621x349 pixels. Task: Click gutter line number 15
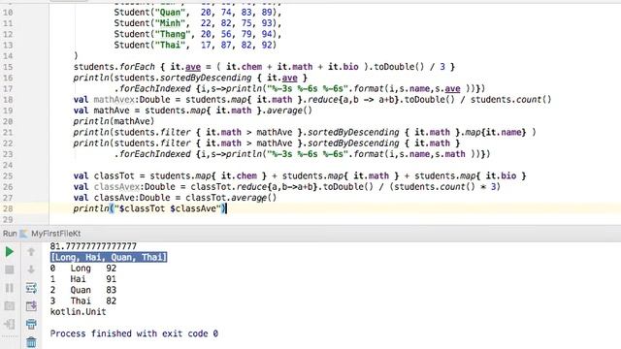tap(8, 67)
